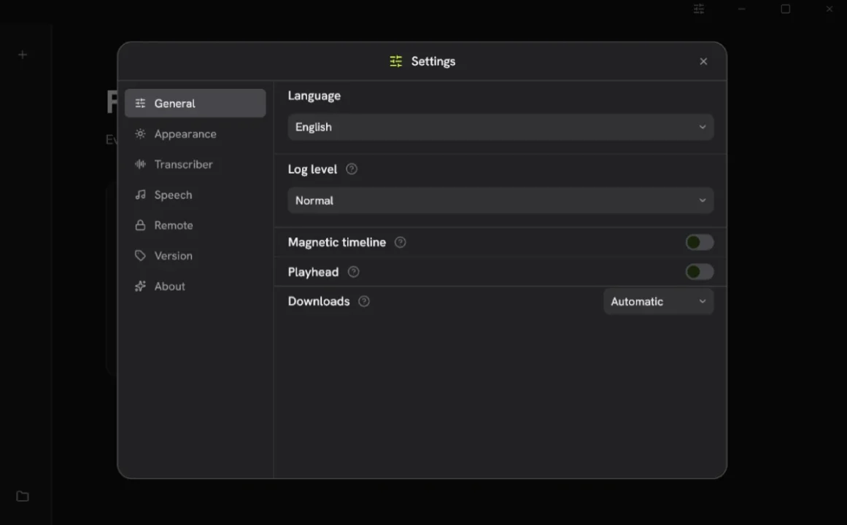Open settings sliders icon in title bar
This screenshot has height=525, width=847.
tap(698, 9)
